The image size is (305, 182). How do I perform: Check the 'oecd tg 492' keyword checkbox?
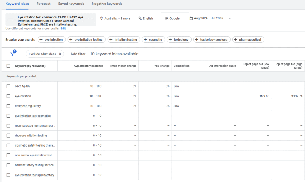pyautogui.click(x=8, y=86)
